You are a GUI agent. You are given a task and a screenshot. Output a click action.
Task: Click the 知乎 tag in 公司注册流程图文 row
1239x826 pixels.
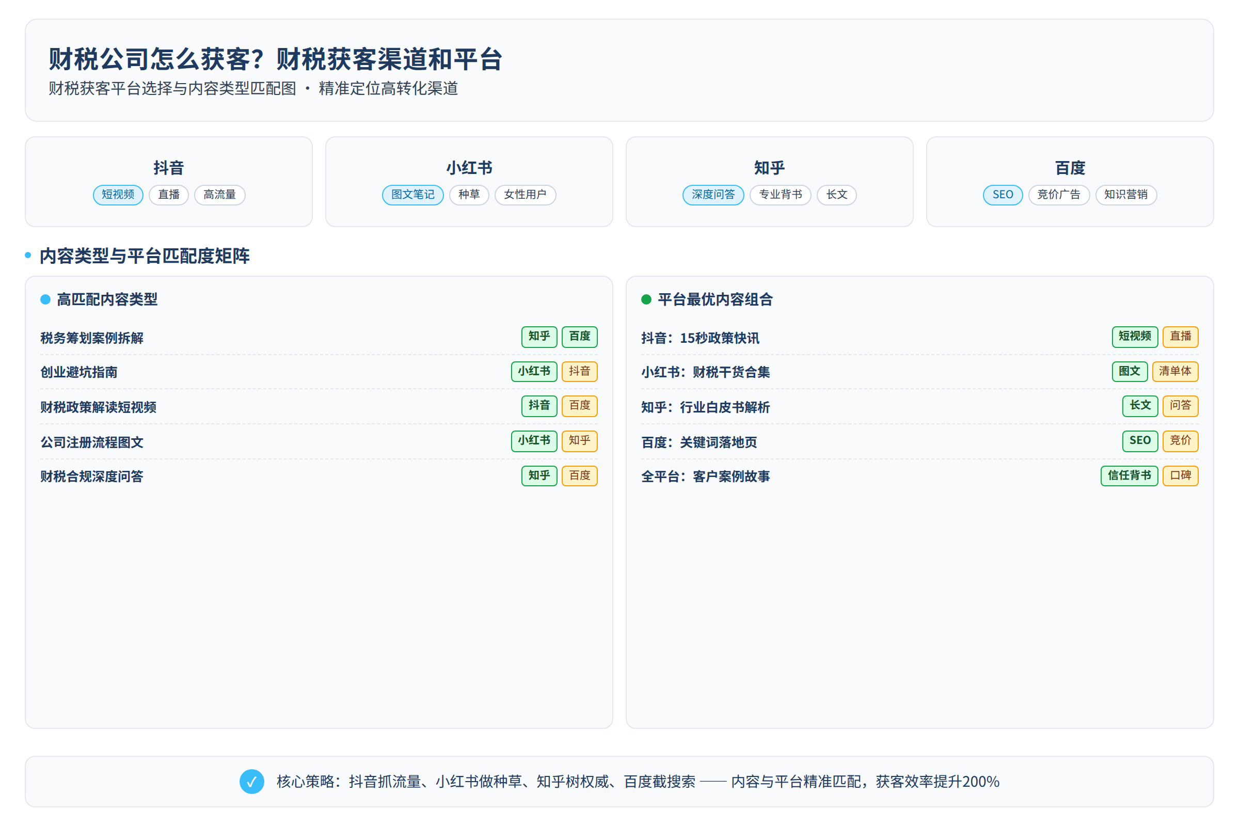coord(580,441)
